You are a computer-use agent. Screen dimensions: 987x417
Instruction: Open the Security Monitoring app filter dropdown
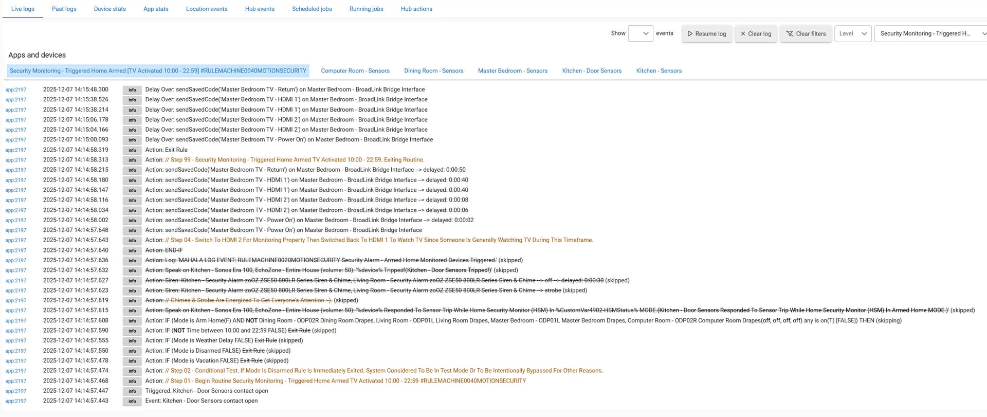(x=930, y=33)
